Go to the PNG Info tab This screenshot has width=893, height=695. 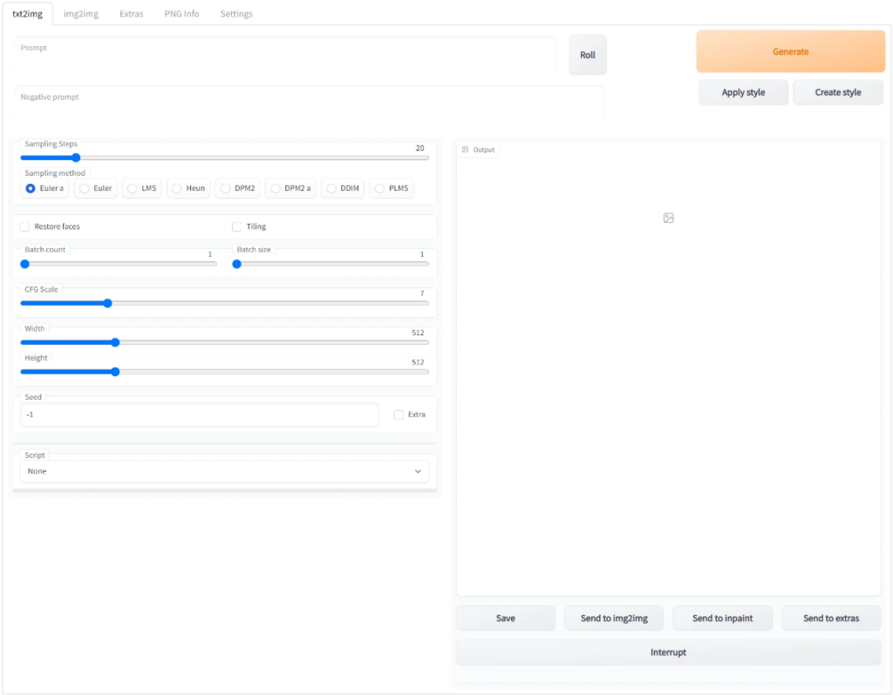(x=181, y=14)
